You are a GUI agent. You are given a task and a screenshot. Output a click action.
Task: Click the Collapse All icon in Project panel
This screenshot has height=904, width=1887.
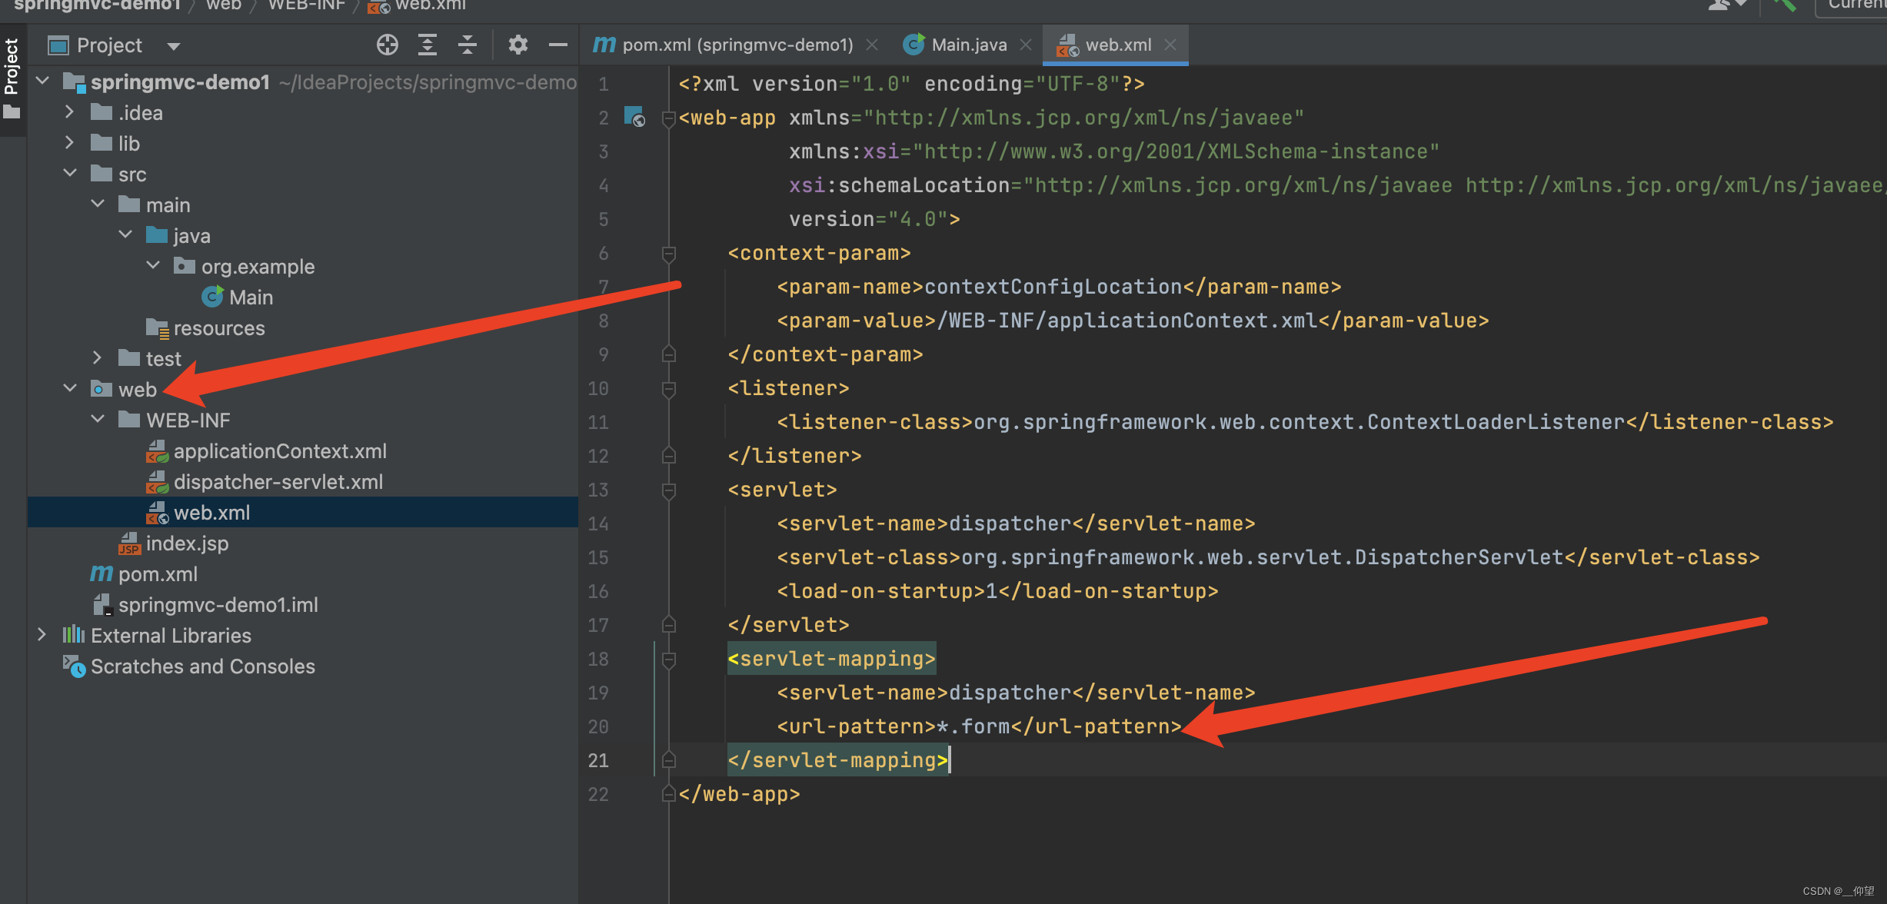click(468, 45)
